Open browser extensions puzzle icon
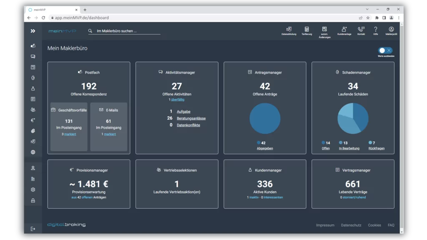The image size is (427, 240). (x=377, y=18)
